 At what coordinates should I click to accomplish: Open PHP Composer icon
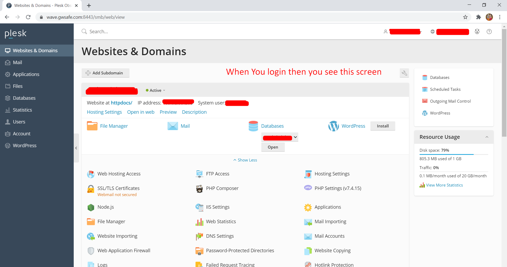[199, 189]
